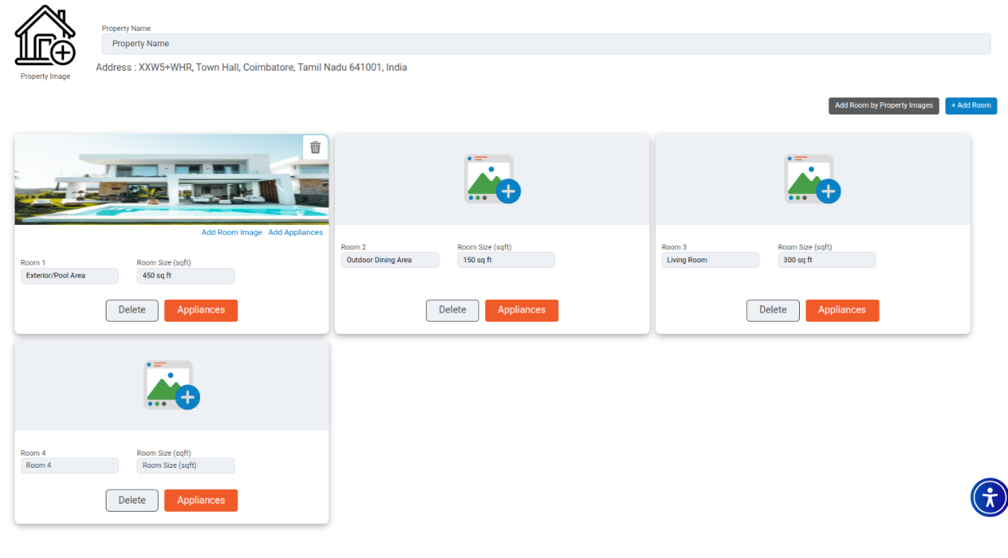Edit the 150 sq ft size field
This screenshot has width=1008, height=558.
pos(506,261)
